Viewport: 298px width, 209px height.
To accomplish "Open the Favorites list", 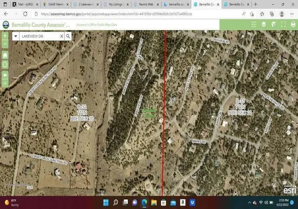I will tap(262, 14).
